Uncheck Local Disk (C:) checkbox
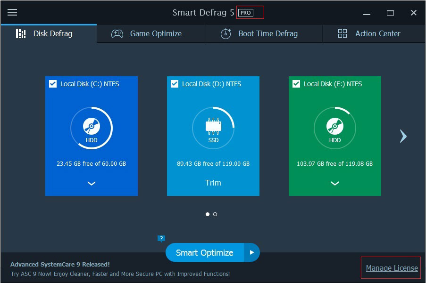 pos(53,84)
